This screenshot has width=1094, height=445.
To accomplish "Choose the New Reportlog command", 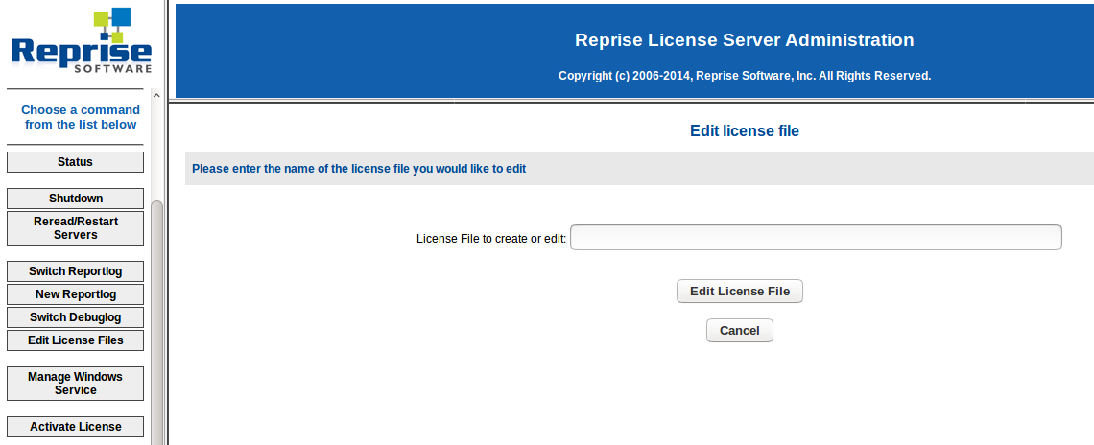I will (x=76, y=294).
